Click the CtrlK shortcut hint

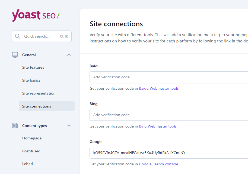[64, 36]
